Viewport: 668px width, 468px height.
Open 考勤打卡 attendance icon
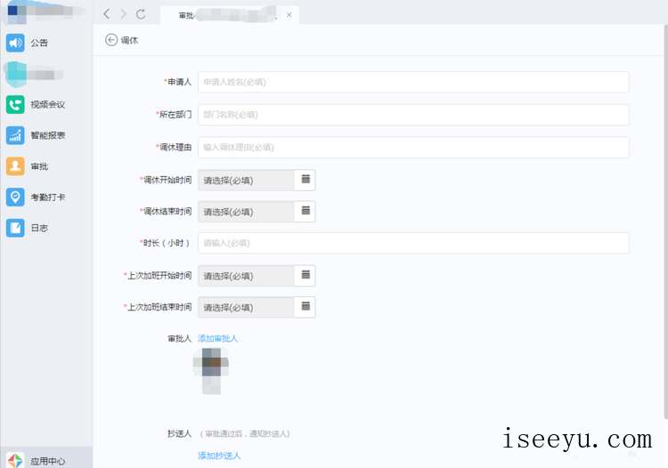15,198
